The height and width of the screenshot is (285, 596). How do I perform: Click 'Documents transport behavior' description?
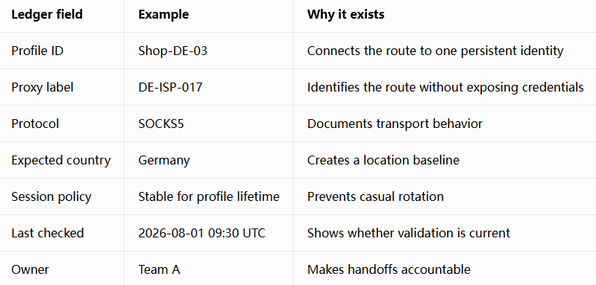pyautogui.click(x=395, y=124)
